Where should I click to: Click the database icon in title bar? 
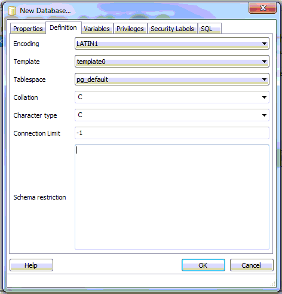pos(12,11)
